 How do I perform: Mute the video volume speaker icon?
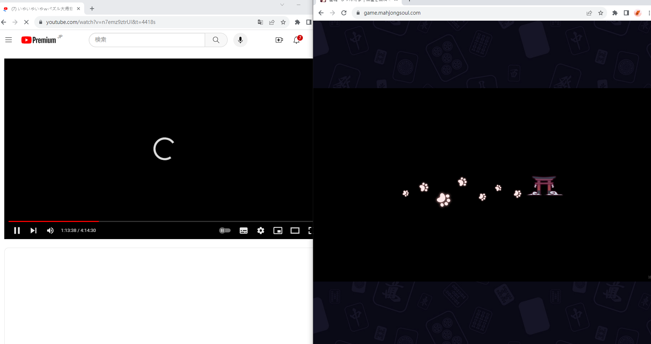tap(50, 231)
